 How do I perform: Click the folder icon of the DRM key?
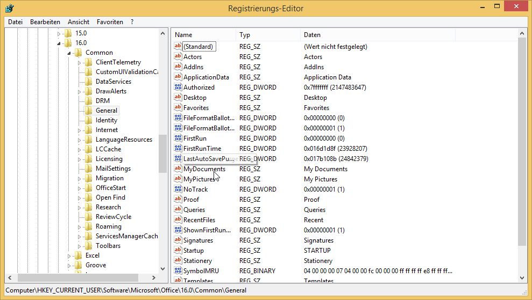89,100
